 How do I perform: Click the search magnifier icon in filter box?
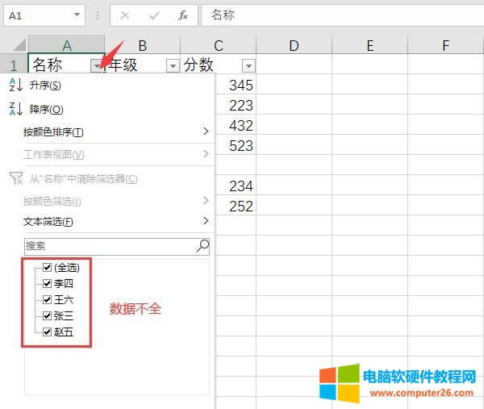202,245
